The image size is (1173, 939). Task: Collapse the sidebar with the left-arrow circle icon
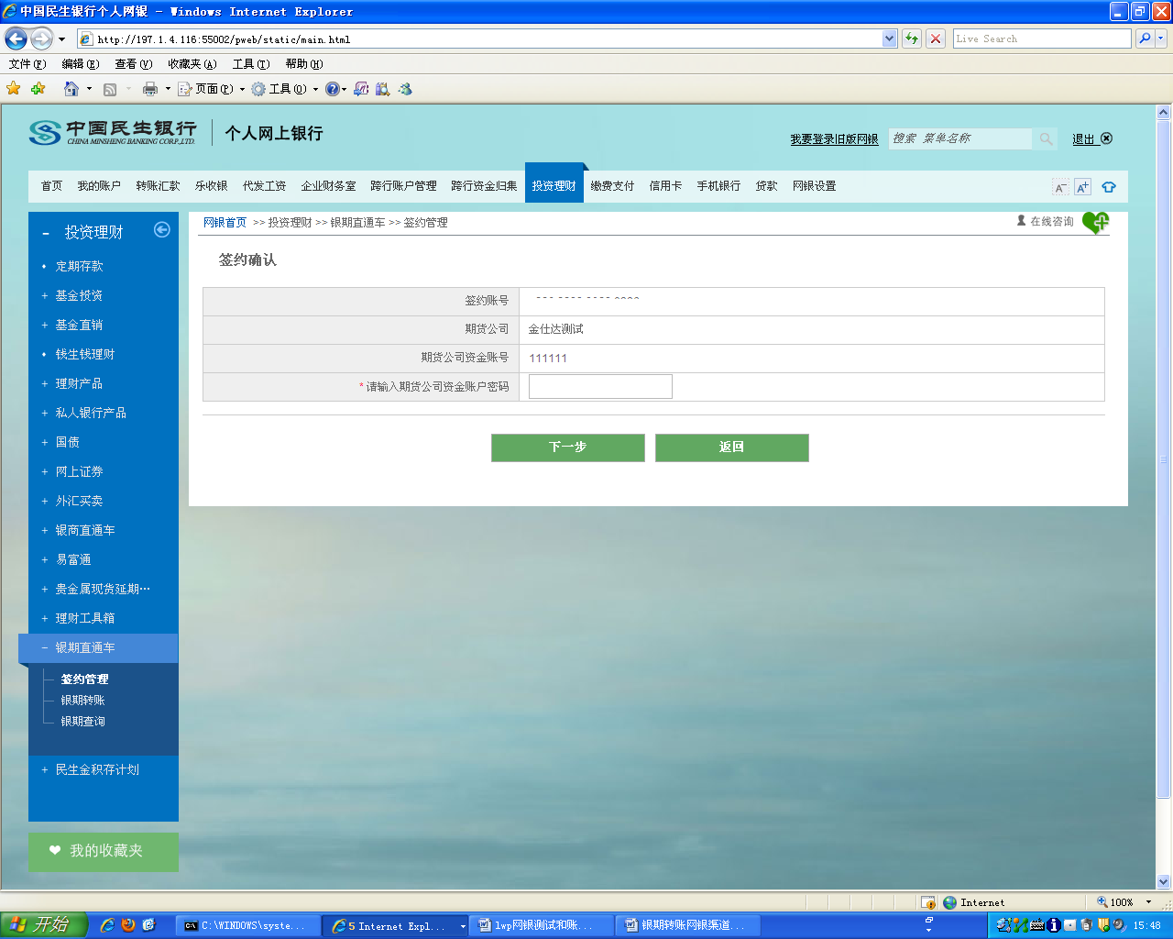click(162, 230)
